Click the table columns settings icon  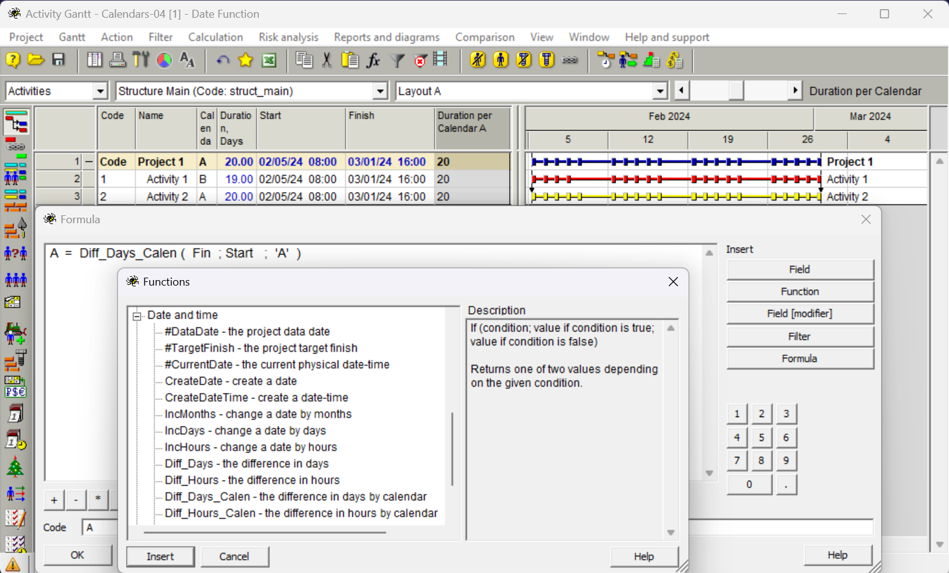point(94,60)
